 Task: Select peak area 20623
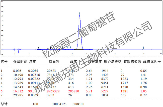pyautogui.click(x=51, y=71)
